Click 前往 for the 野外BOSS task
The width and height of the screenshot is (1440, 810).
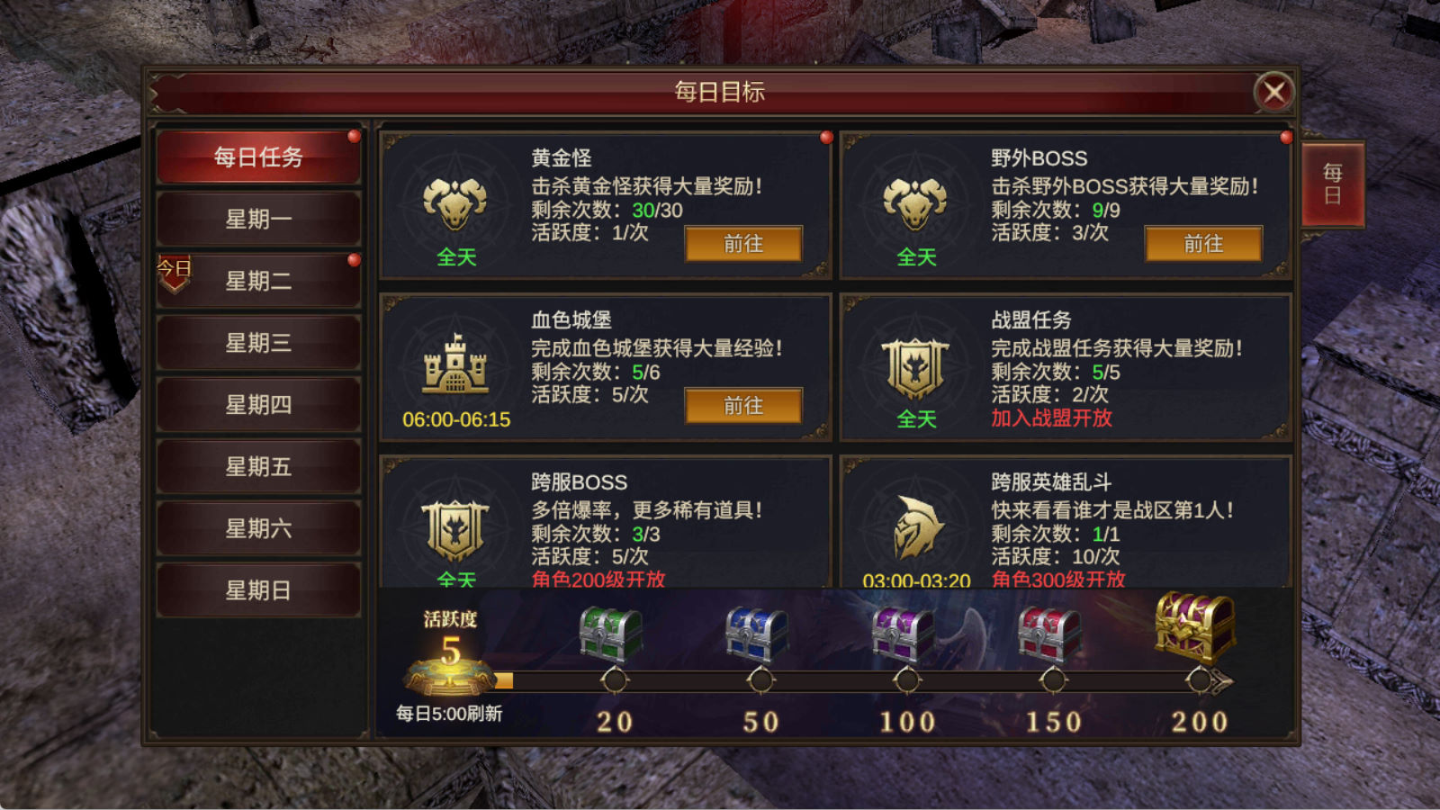click(x=1203, y=244)
